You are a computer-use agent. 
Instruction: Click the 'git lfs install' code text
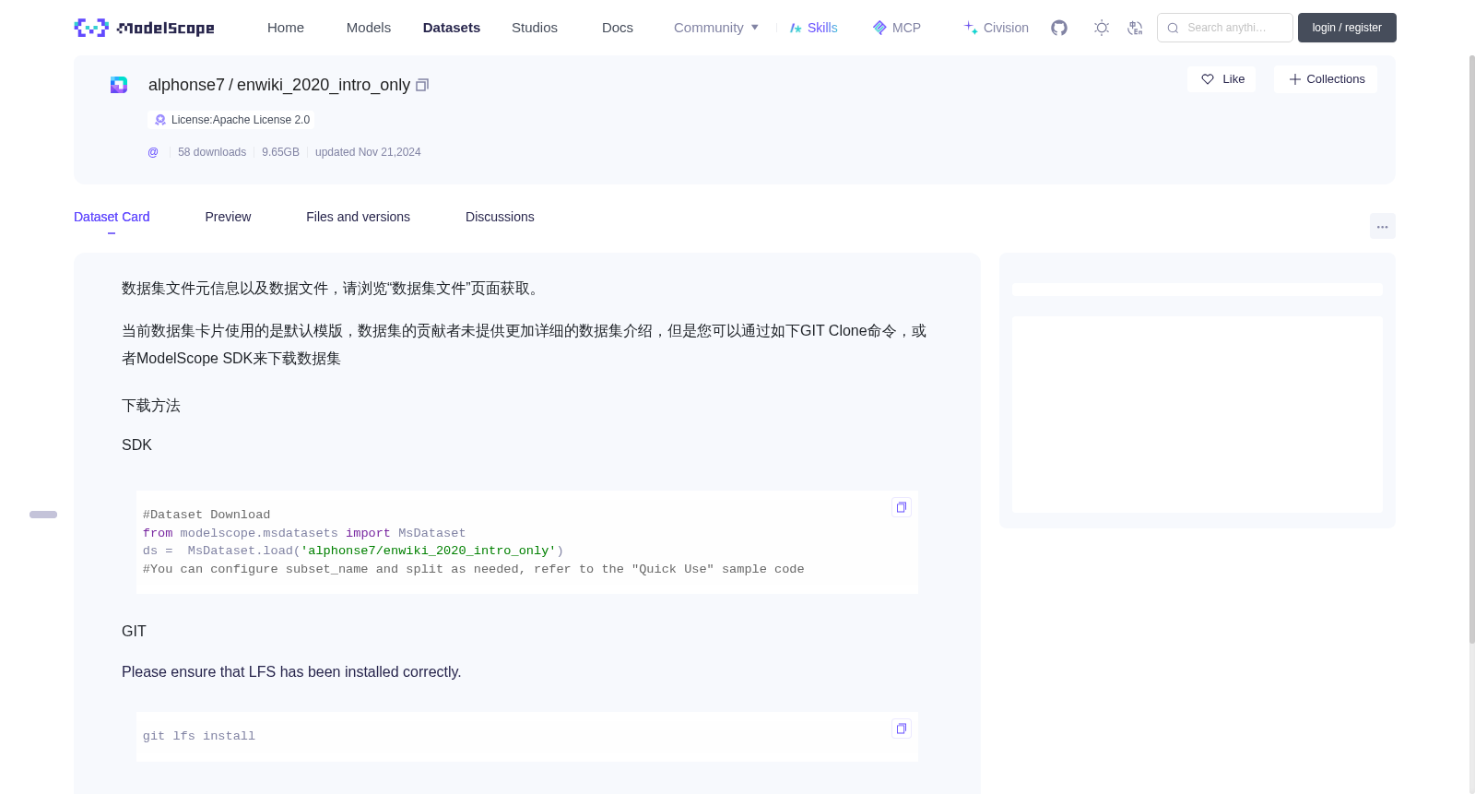199,736
